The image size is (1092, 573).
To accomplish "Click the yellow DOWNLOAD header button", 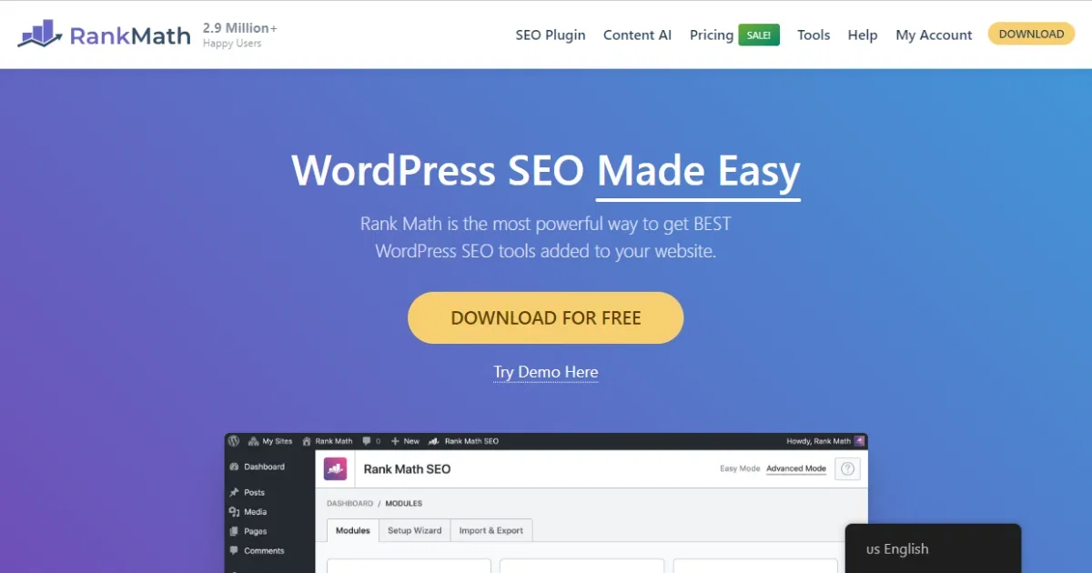I will click(1031, 34).
